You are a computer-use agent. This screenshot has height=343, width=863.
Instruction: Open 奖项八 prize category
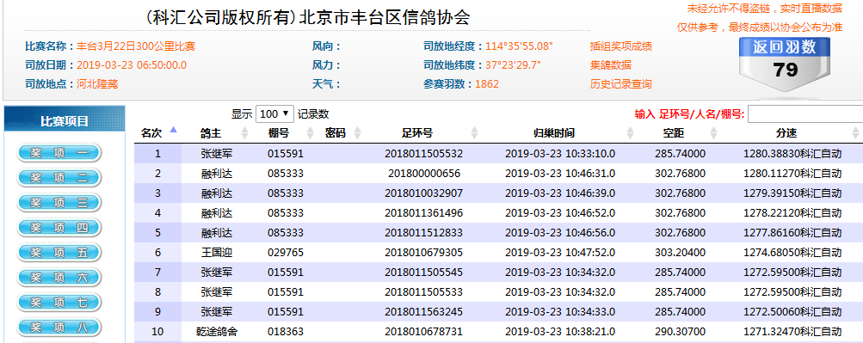(59, 328)
